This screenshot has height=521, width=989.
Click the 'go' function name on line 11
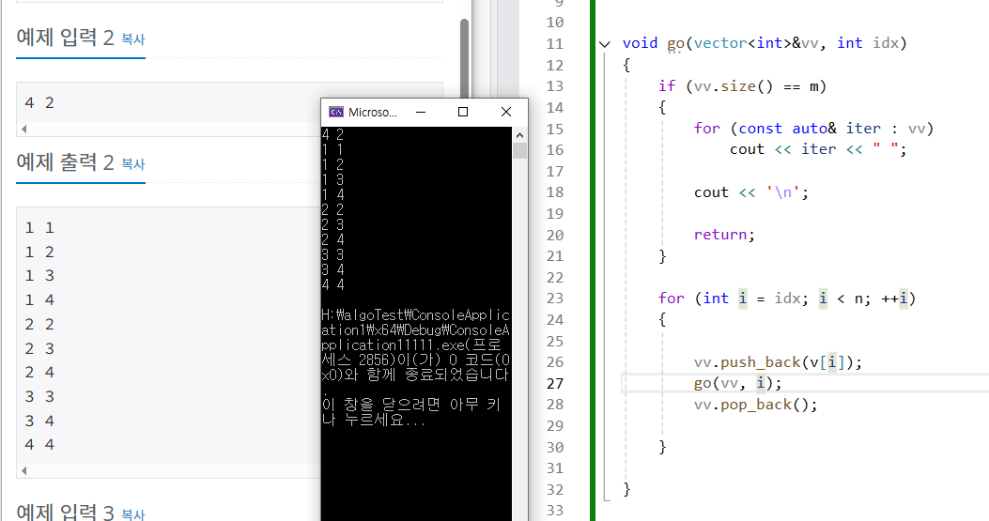pos(675,43)
